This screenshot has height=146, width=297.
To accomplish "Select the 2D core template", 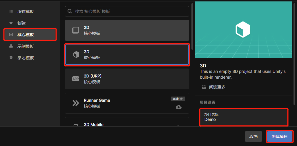I will click(x=127, y=30).
